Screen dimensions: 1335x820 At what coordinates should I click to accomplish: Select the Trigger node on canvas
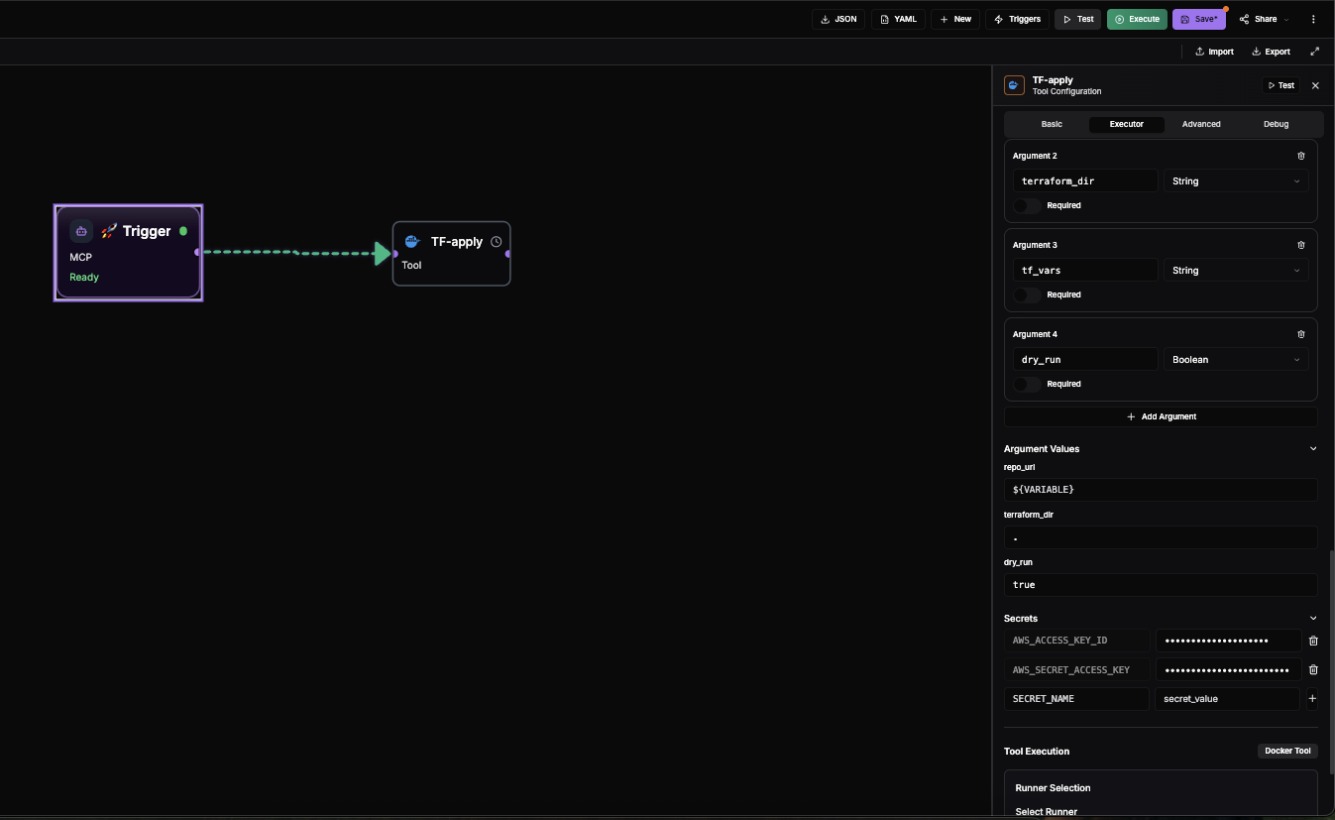pos(129,253)
